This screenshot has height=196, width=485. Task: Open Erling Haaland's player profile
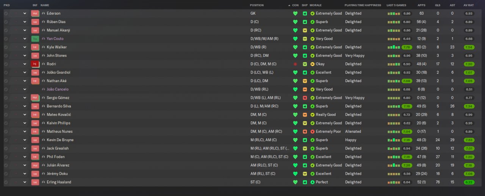pyautogui.click(x=59, y=182)
